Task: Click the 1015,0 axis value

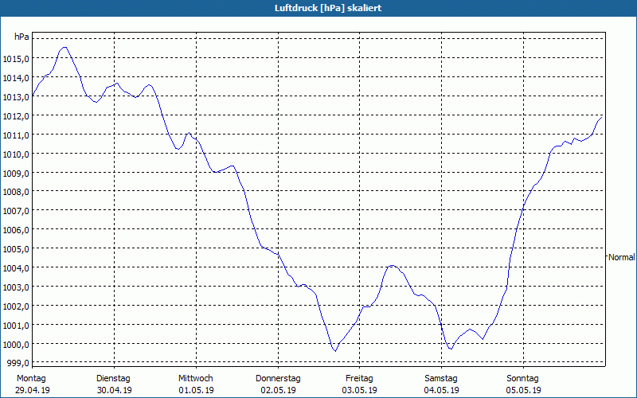Action: click(x=16, y=59)
